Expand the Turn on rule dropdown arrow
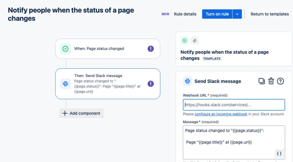The height and width of the screenshot is (162, 293). click(237, 14)
